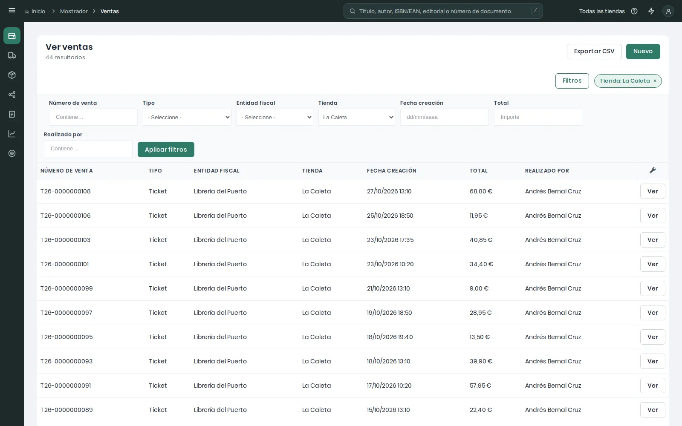Image resolution: width=682 pixels, height=426 pixels.
Task: Expand the Tipo select dropdown
Action: pyautogui.click(x=187, y=117)
